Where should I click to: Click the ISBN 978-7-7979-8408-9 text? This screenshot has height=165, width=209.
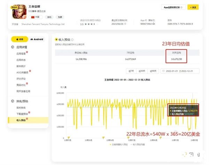[x=180, y=24]
